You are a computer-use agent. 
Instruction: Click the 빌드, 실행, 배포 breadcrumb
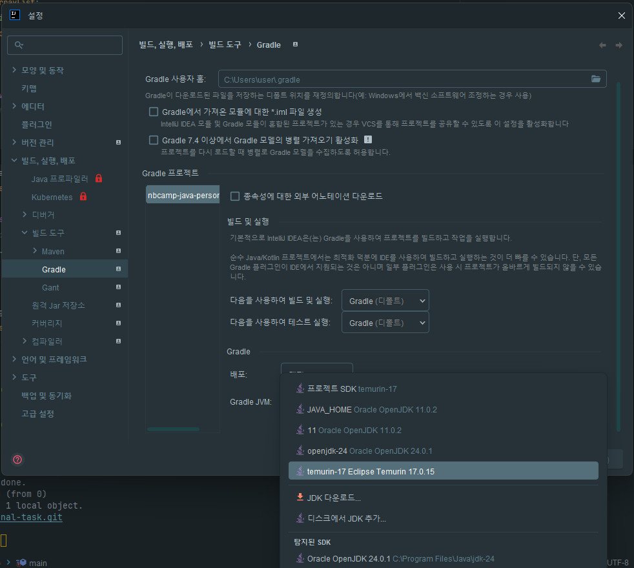click(x=166, y=45)
